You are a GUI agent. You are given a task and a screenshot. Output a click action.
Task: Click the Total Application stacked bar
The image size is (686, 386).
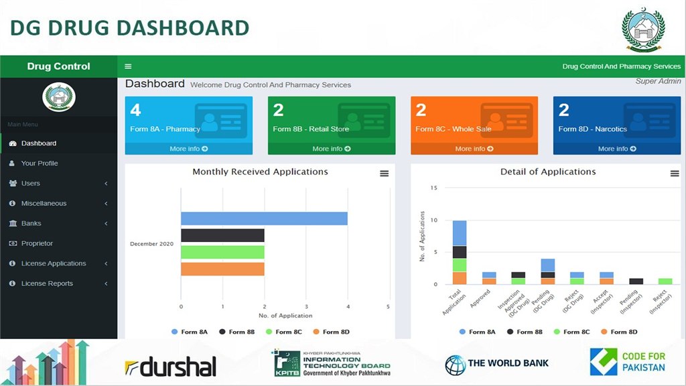(459, 252)
